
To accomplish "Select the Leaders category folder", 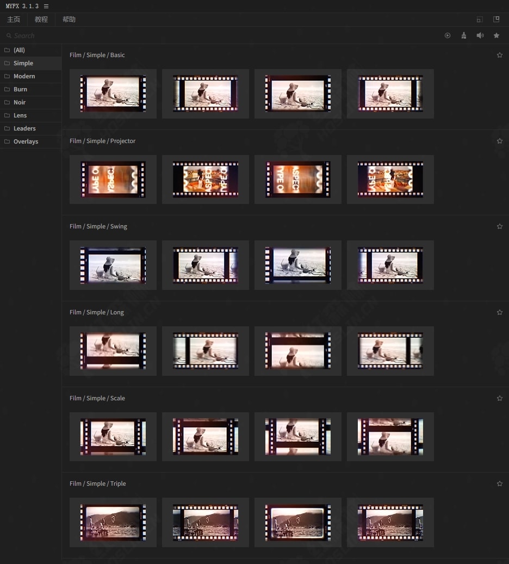I will [31, 128].
